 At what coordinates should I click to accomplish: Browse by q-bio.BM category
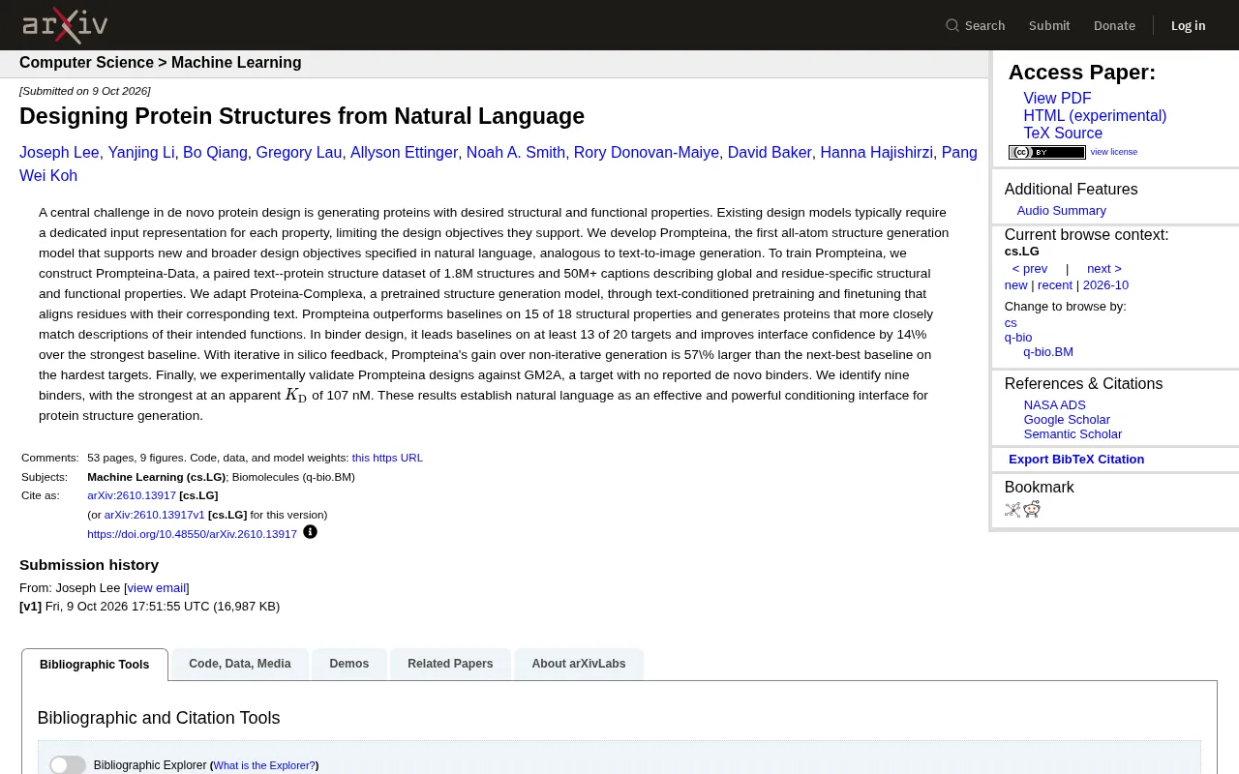[1048, 352]
